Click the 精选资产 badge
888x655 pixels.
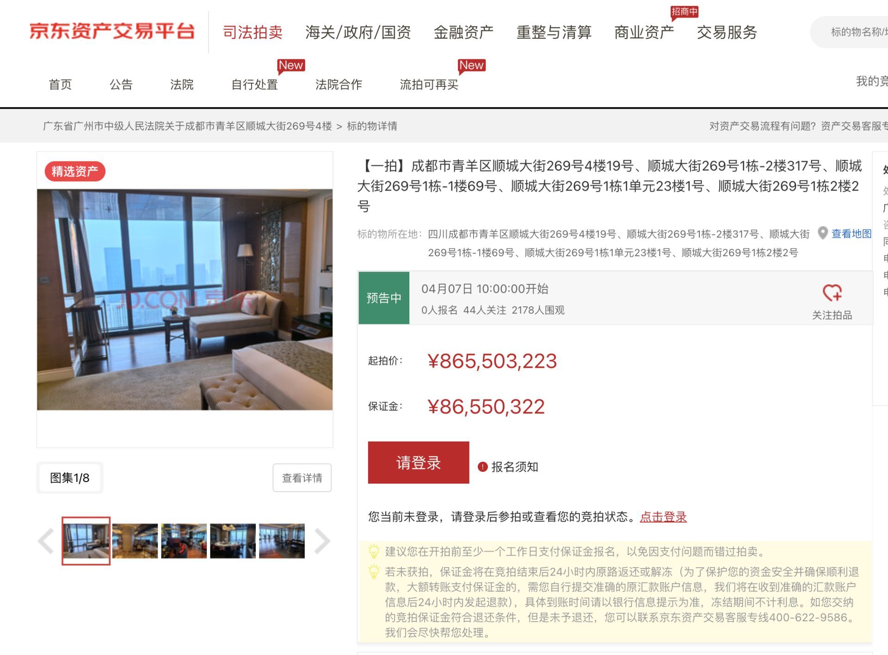point(75,172)
